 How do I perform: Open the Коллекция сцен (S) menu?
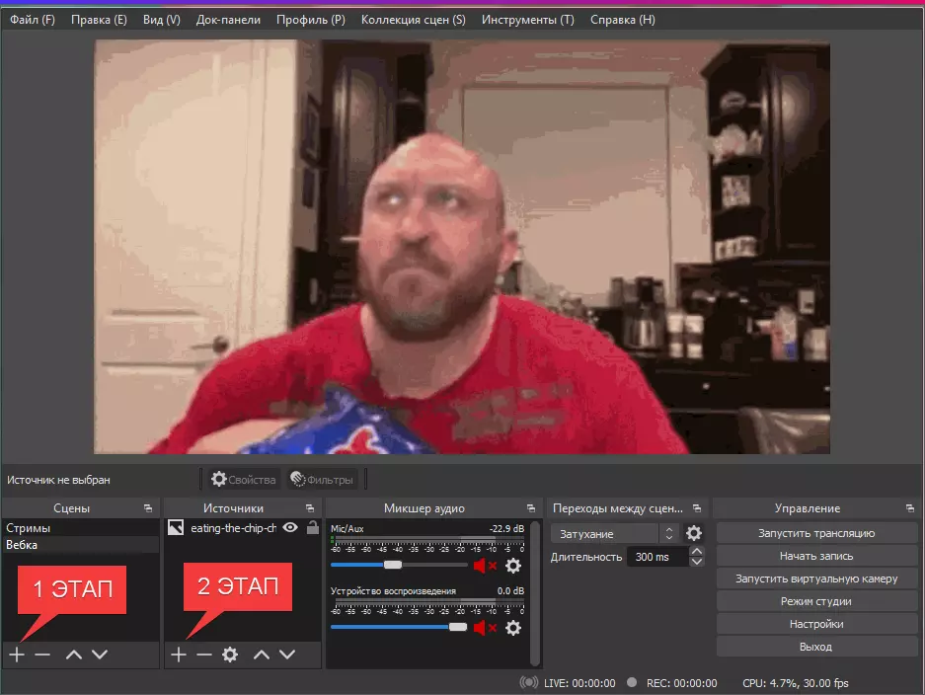(413, 20)
